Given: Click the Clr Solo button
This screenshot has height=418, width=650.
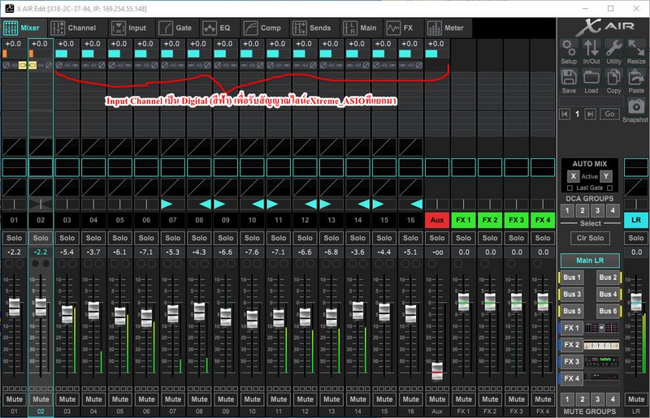Looking at the screenshot, I should (591, 238).
